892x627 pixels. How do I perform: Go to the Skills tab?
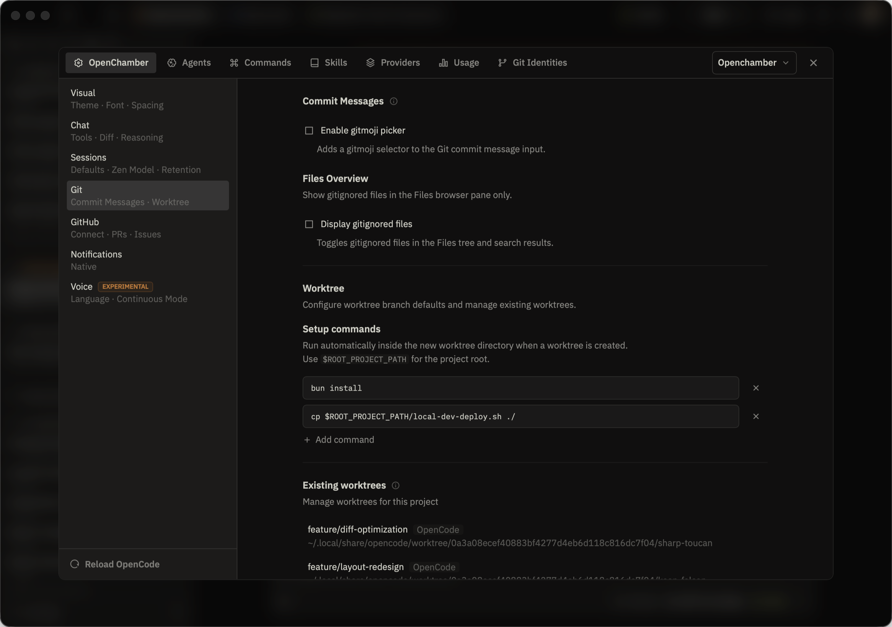(x=329, y=63)
